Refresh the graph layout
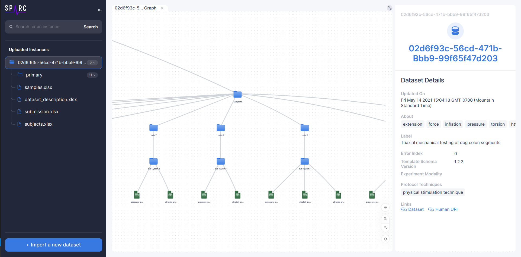The height and width of the screenshot is (257, 521). 385,239
